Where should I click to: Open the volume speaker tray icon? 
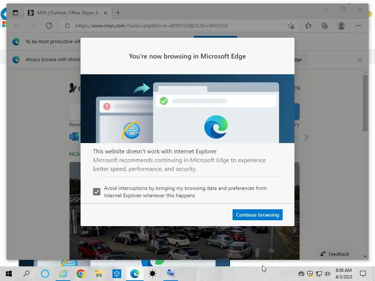(327, 274)
